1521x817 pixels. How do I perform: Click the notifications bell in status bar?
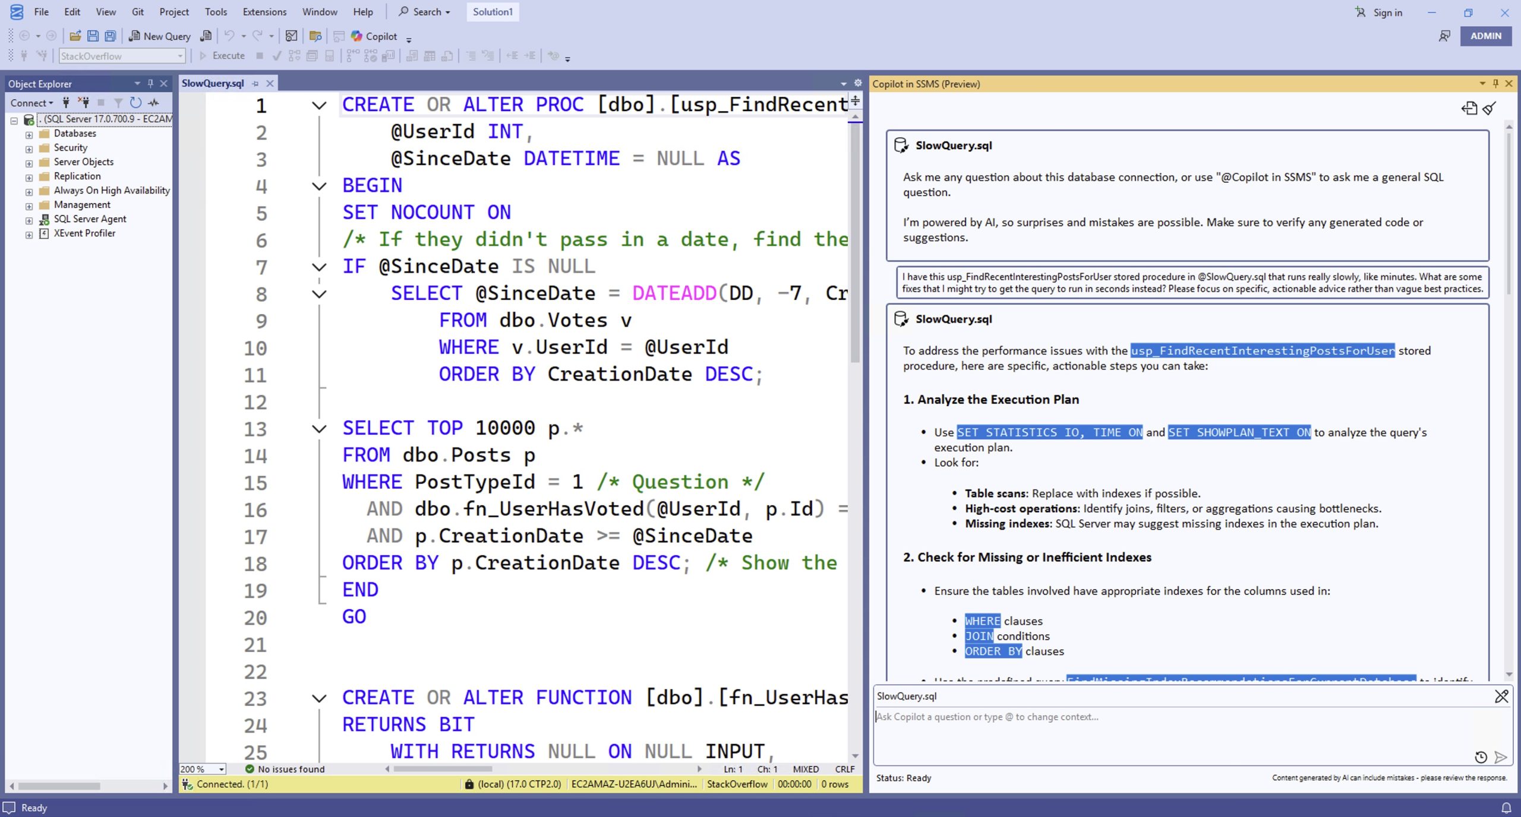[1506, 807]
